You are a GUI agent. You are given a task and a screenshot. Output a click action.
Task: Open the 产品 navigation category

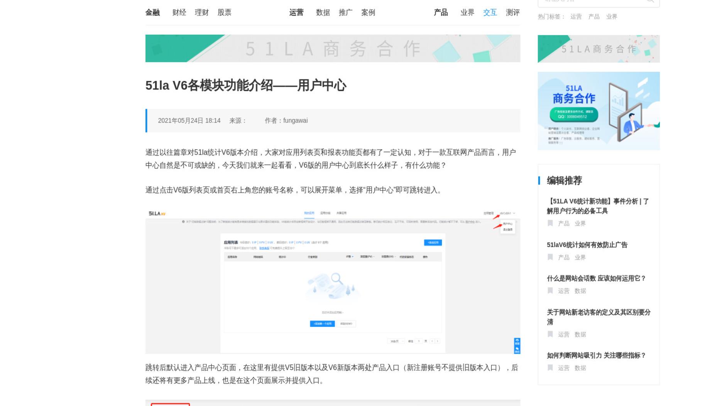tap(441, 12)
